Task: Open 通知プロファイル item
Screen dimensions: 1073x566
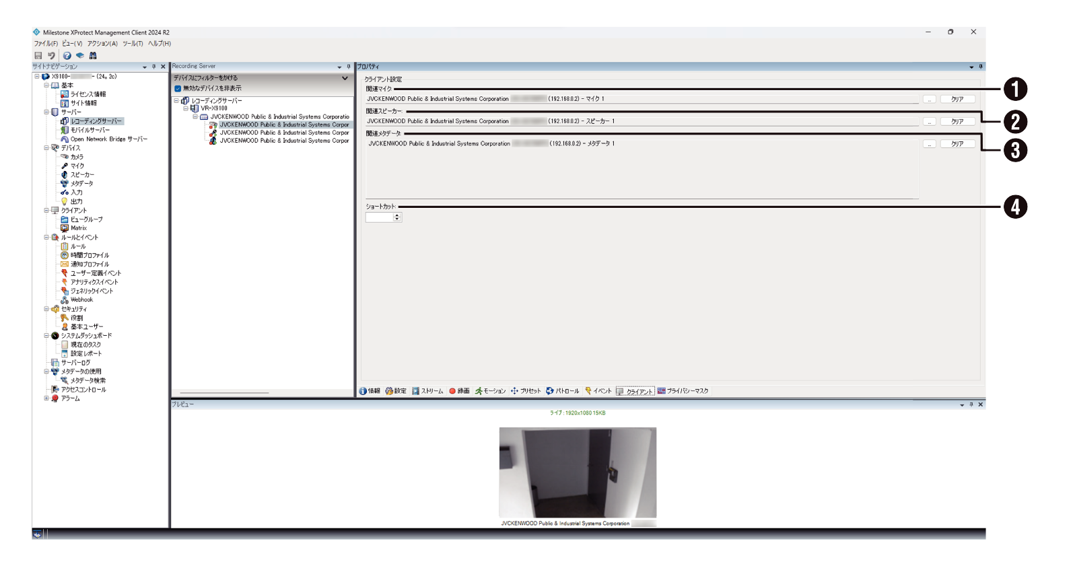Action: 90,264
